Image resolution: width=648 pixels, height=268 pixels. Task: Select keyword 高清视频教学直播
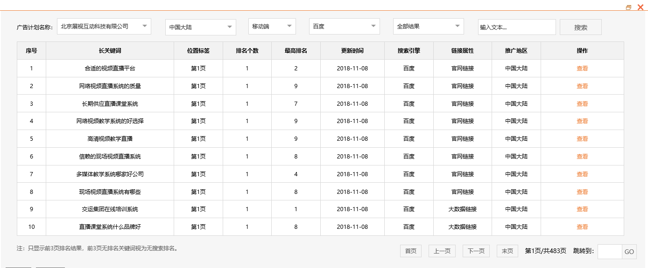click(110, 139)
